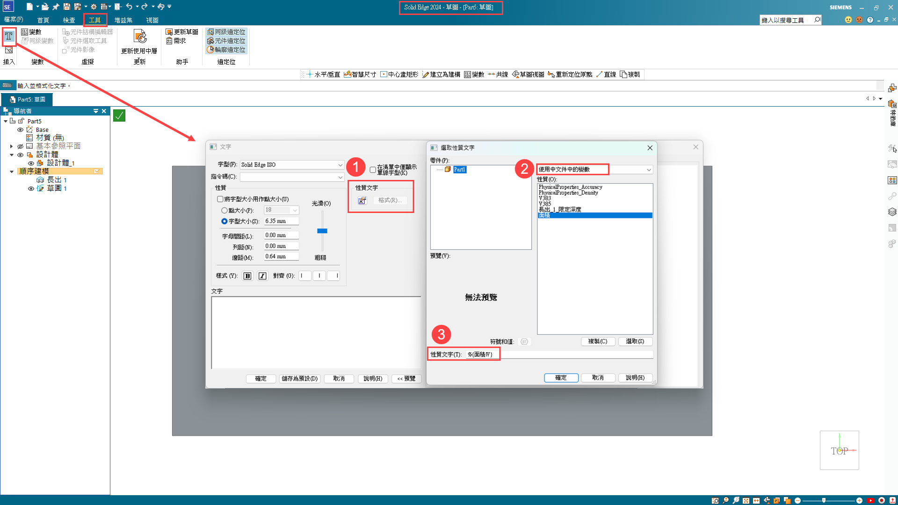Select the 點大小 radio button

224,210
